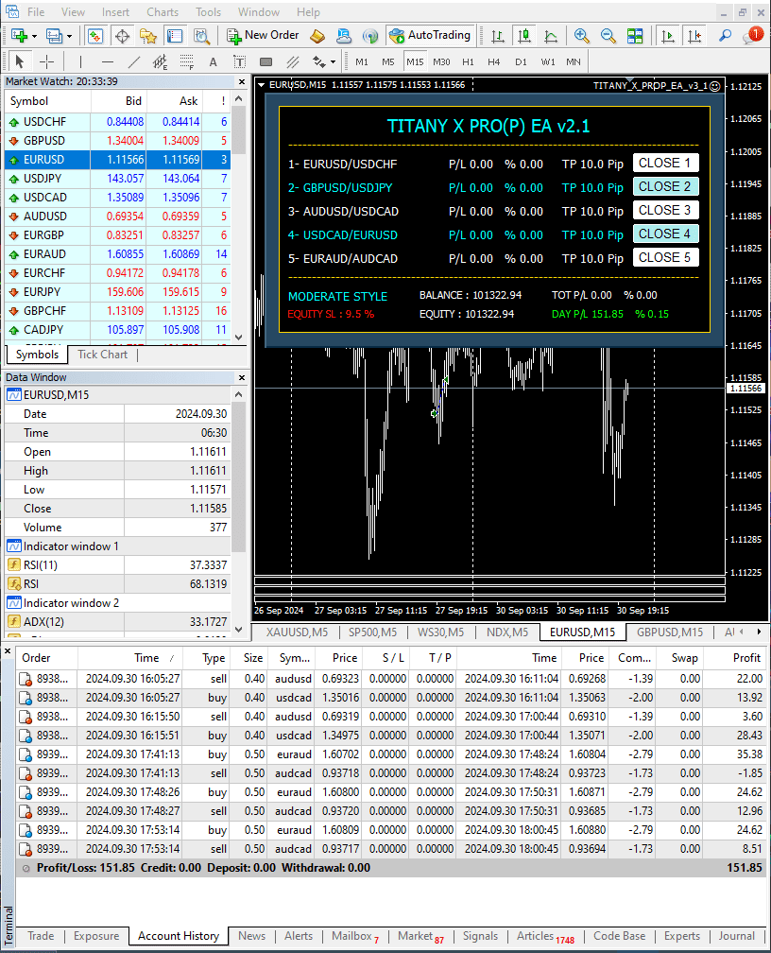Show previous chart tabs with left arrow
771x953 pixels.
741,632
